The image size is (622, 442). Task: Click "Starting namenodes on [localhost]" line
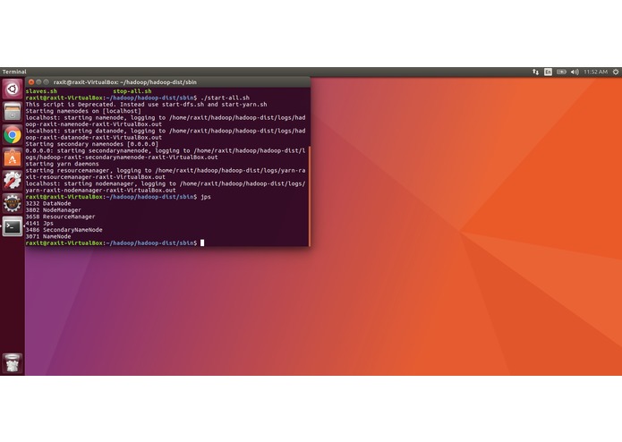tap(83, 111)
